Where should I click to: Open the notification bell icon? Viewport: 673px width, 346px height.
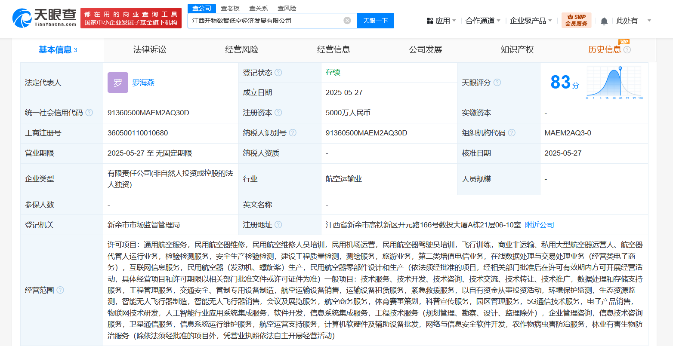pyautogui.click(x=604, y=21)
